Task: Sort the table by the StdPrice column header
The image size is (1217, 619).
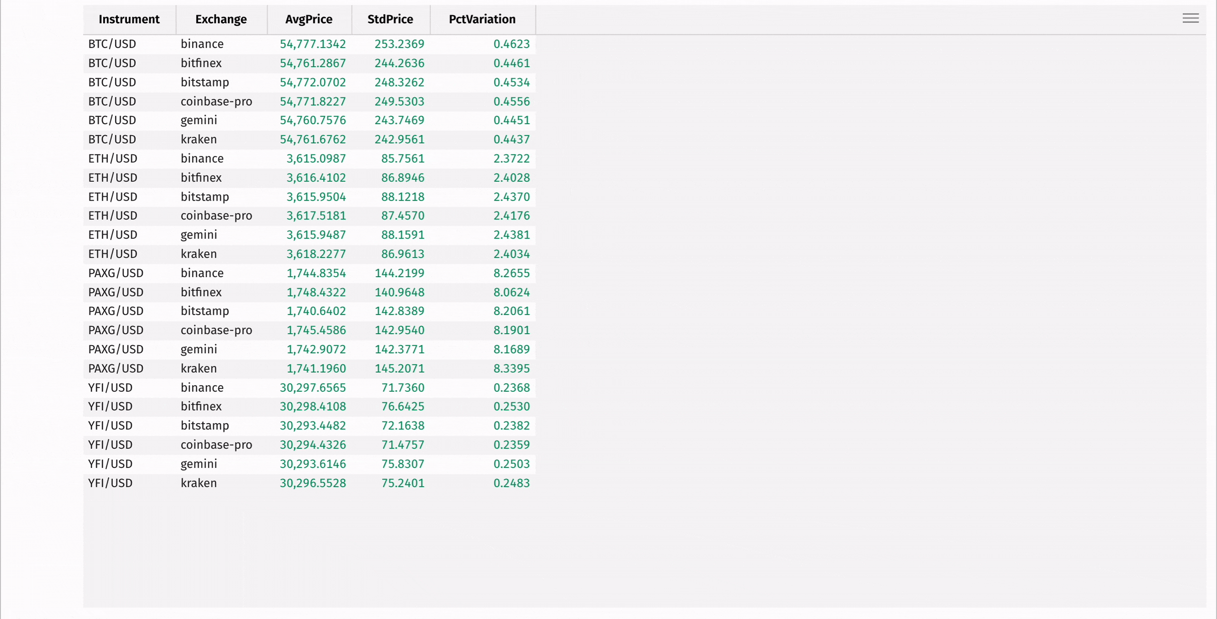Action: point(390,19)
